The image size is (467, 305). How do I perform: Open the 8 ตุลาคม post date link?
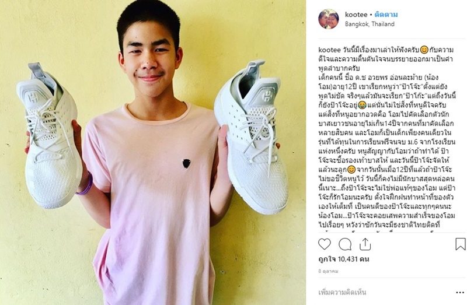(328, 271)
